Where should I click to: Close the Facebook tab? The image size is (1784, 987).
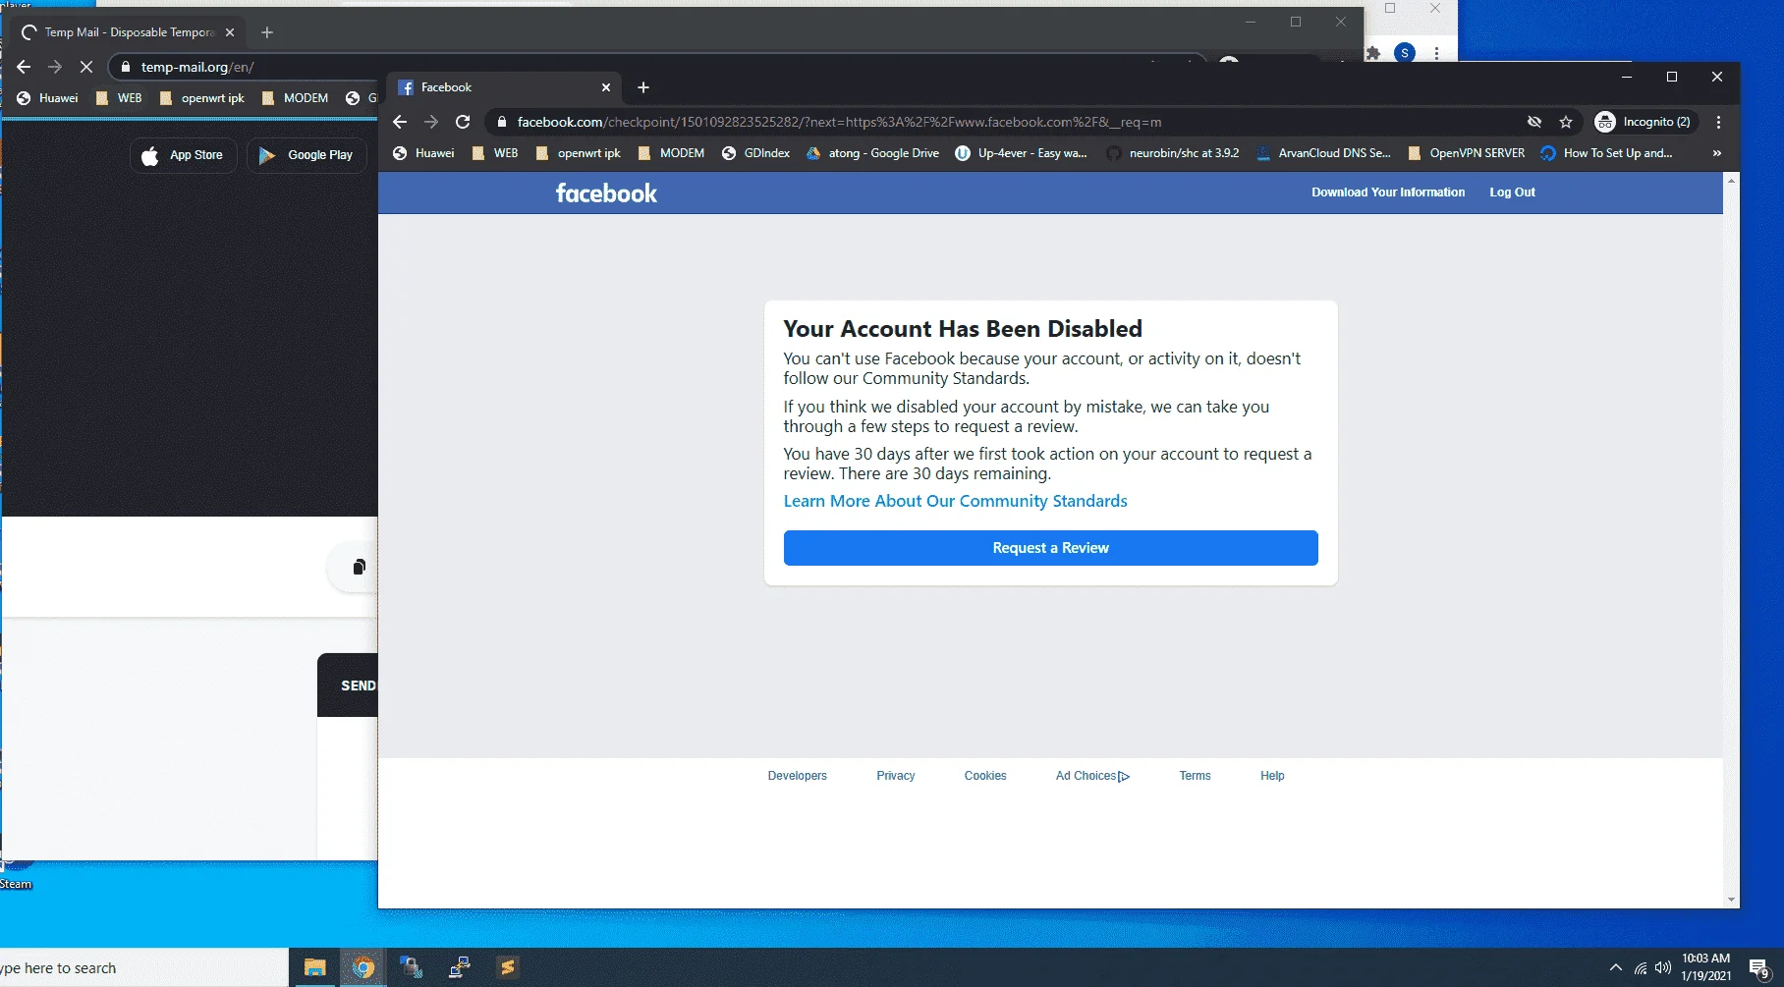coord(606,87)
